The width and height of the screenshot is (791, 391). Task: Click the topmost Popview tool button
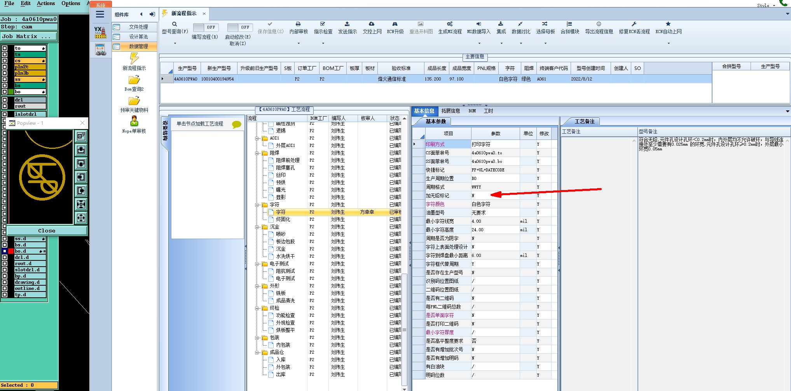[81, 136]
